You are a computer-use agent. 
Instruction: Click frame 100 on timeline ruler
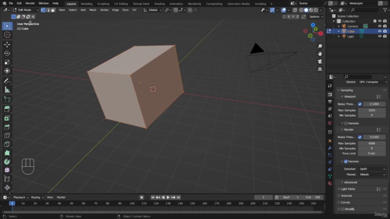(x=132, y=203)
